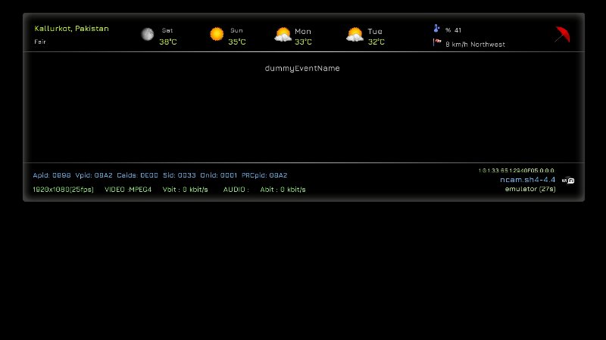Click the AUDIO : label
The image size is (606, 340).
236,190
